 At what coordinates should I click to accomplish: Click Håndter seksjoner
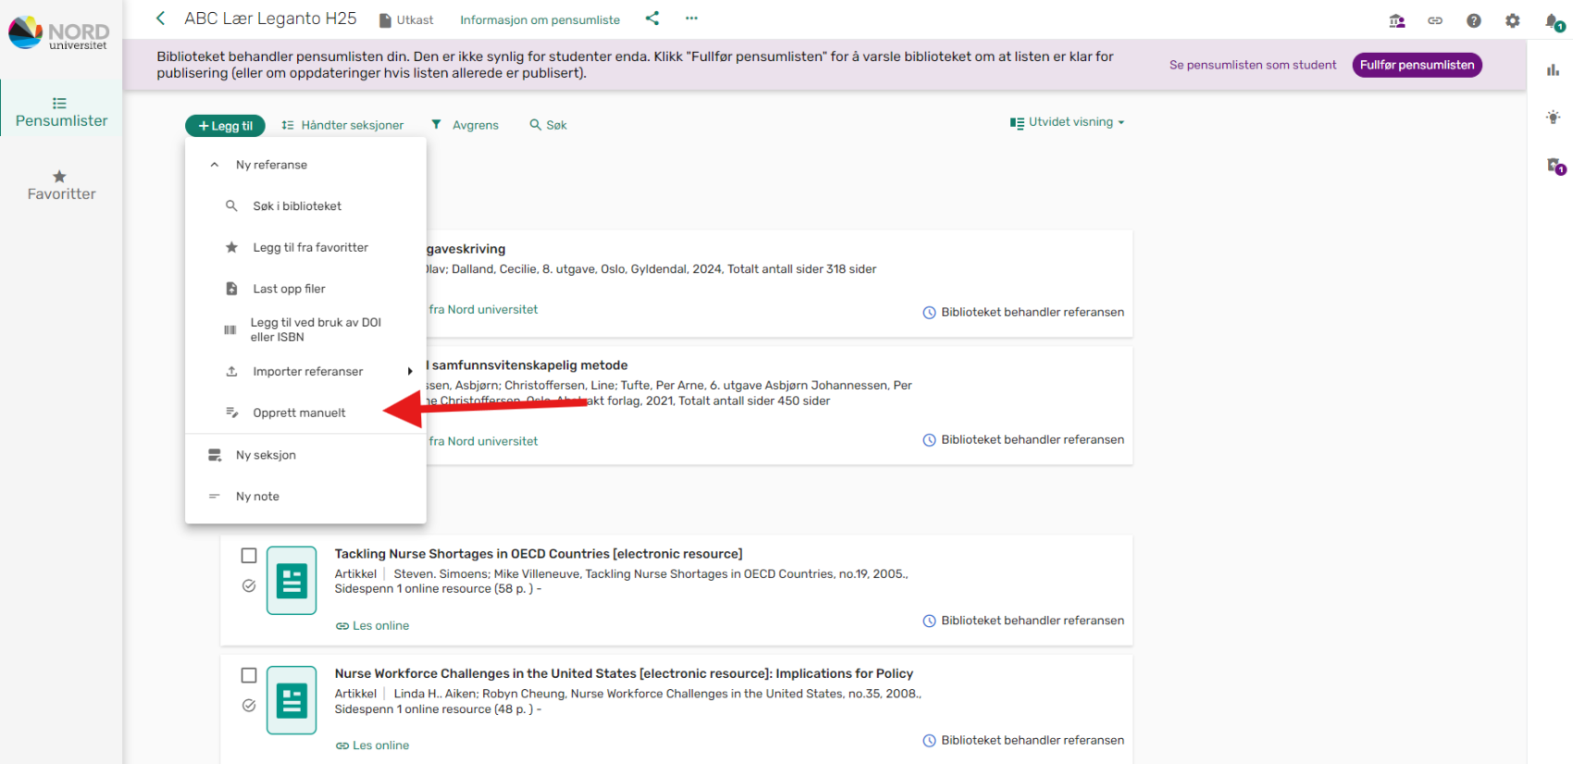342,125
